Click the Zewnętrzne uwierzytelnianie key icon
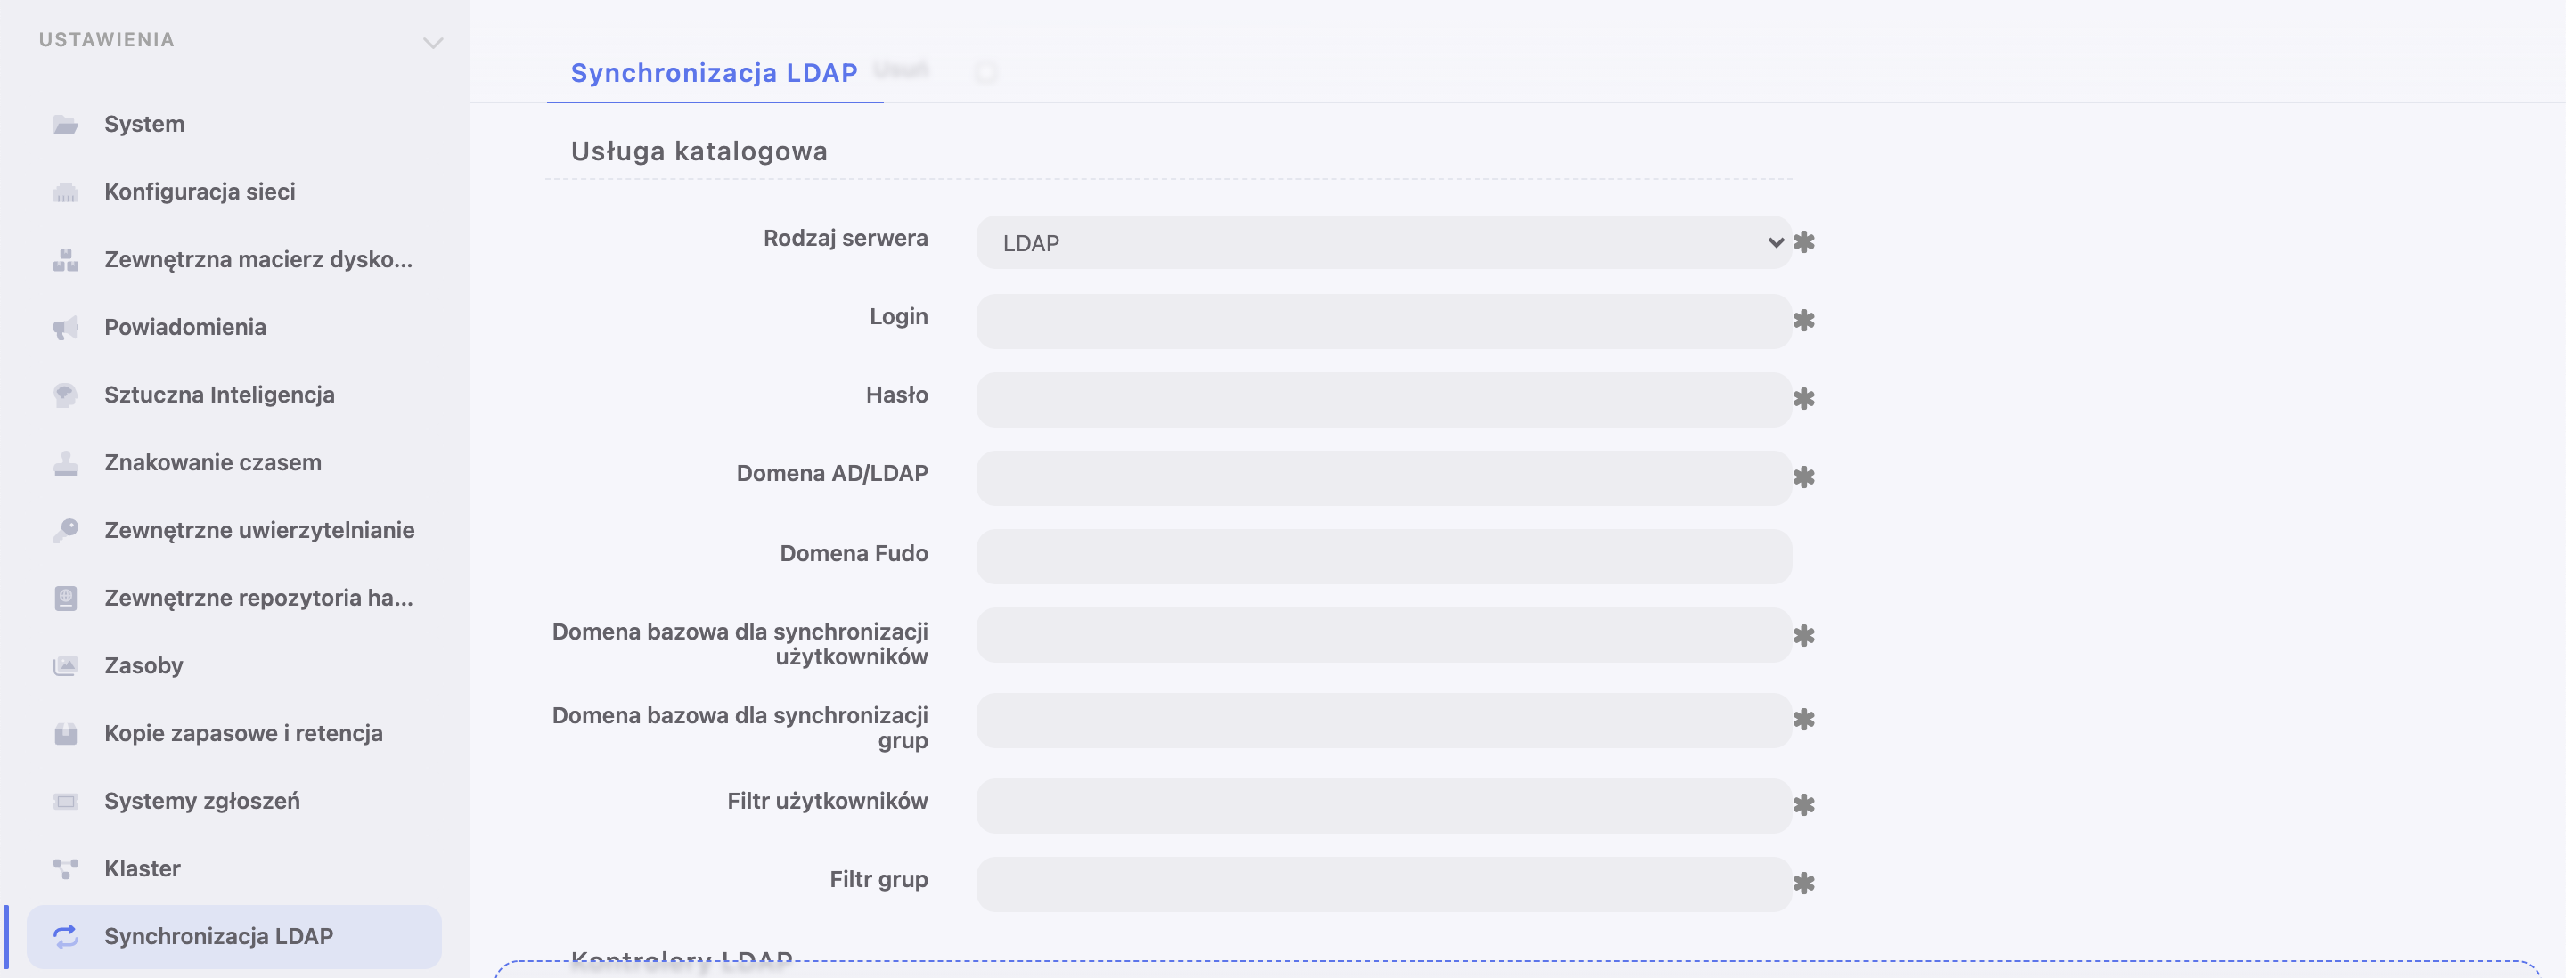Viewport: 2566px width, 978px height. pos(66,531)
